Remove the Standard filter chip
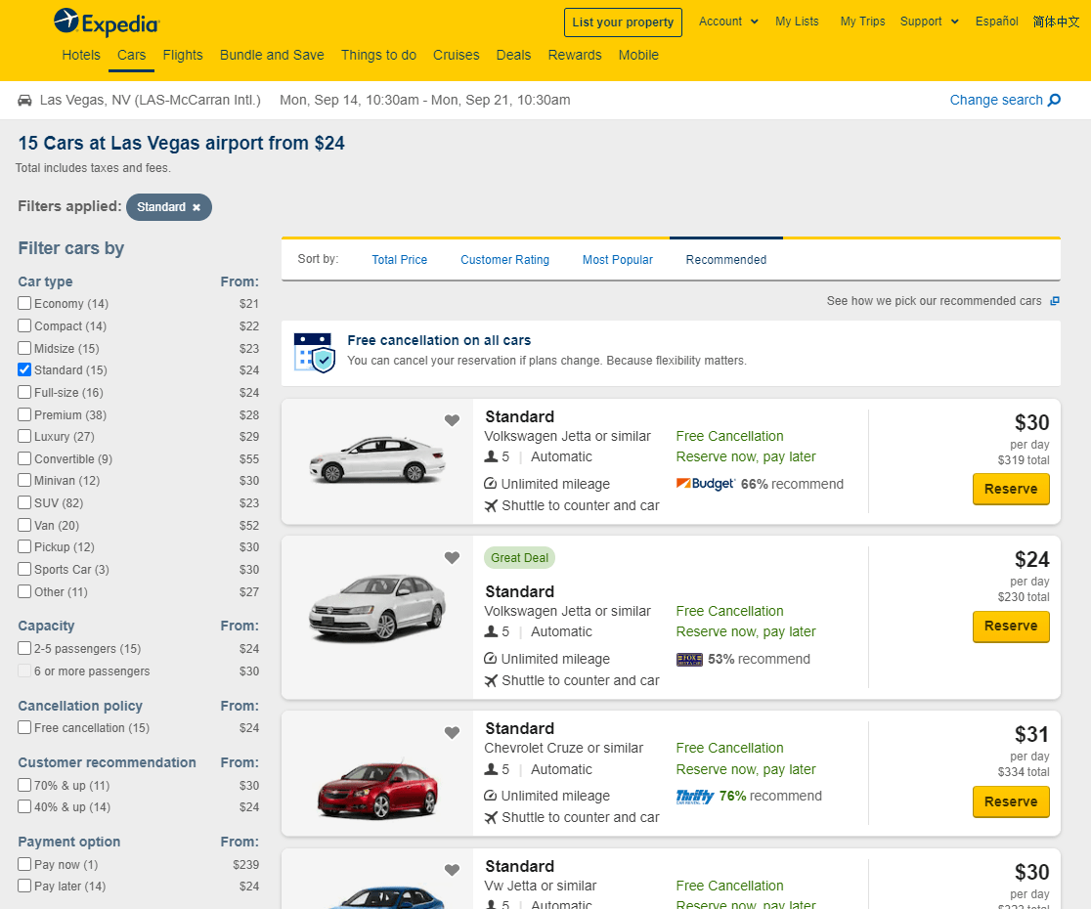1091x909 pixels. (x=196, y=207)
